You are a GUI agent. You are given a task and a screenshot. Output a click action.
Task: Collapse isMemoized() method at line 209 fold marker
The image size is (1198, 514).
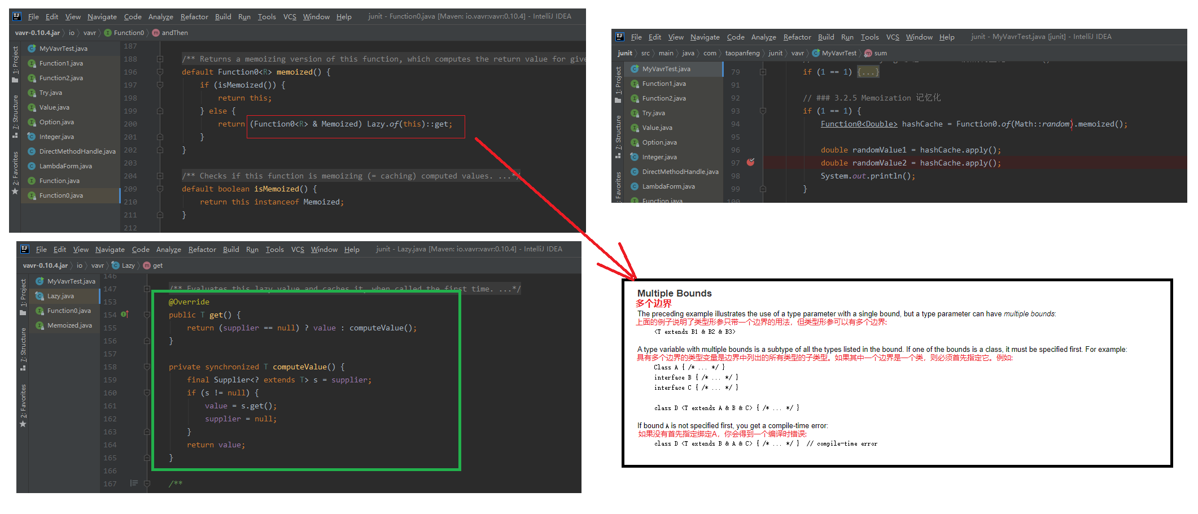pyautogui.click(x=160, y=189)
